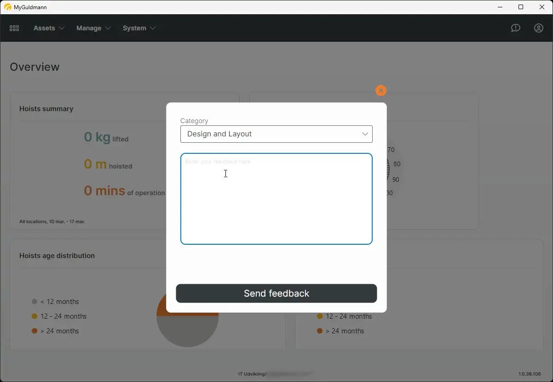Click the Manage navigation link
Screen dimensions: 553x382
coord(88,28)
